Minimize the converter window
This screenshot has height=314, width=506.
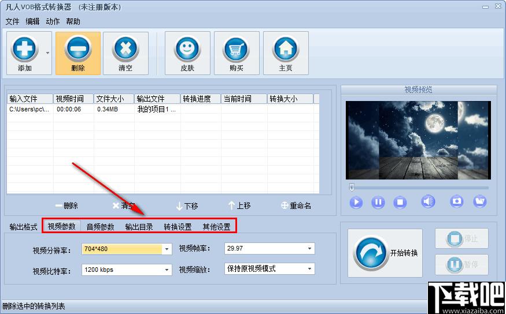click(485, 7)
